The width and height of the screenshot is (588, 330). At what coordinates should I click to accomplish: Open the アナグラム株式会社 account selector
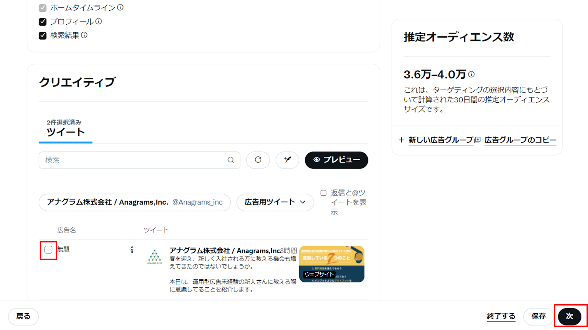tap(135, 202)
